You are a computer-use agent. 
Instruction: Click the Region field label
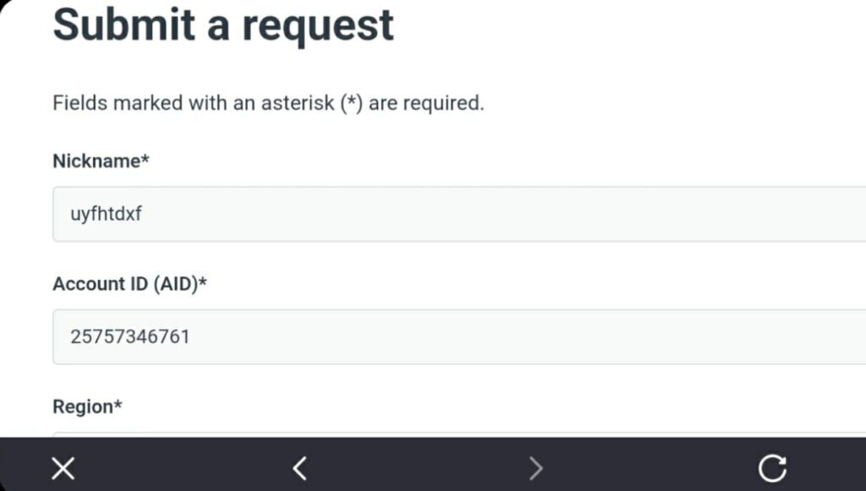coord(82,406)
